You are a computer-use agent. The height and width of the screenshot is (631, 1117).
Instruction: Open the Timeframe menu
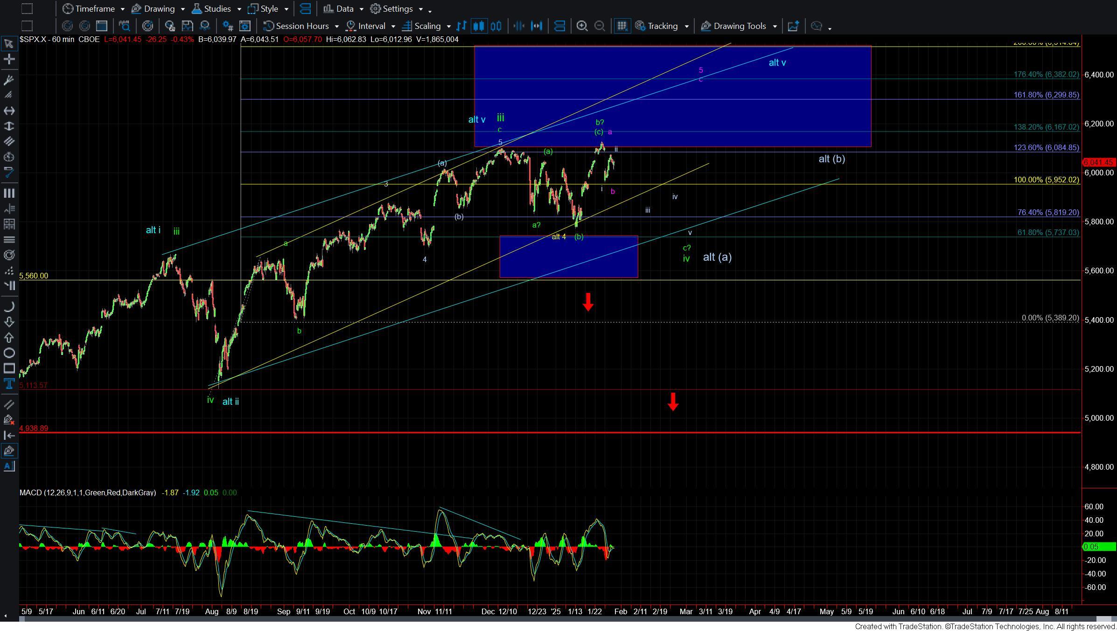89,9
